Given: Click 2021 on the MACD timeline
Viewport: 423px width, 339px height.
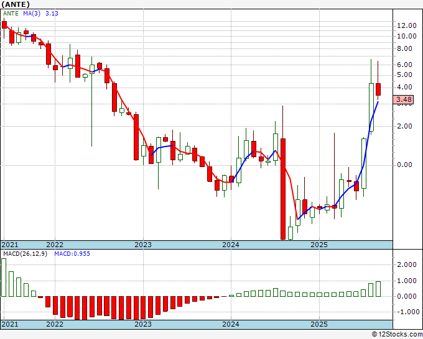Looking at the screenshot, I should pos(10,324).
